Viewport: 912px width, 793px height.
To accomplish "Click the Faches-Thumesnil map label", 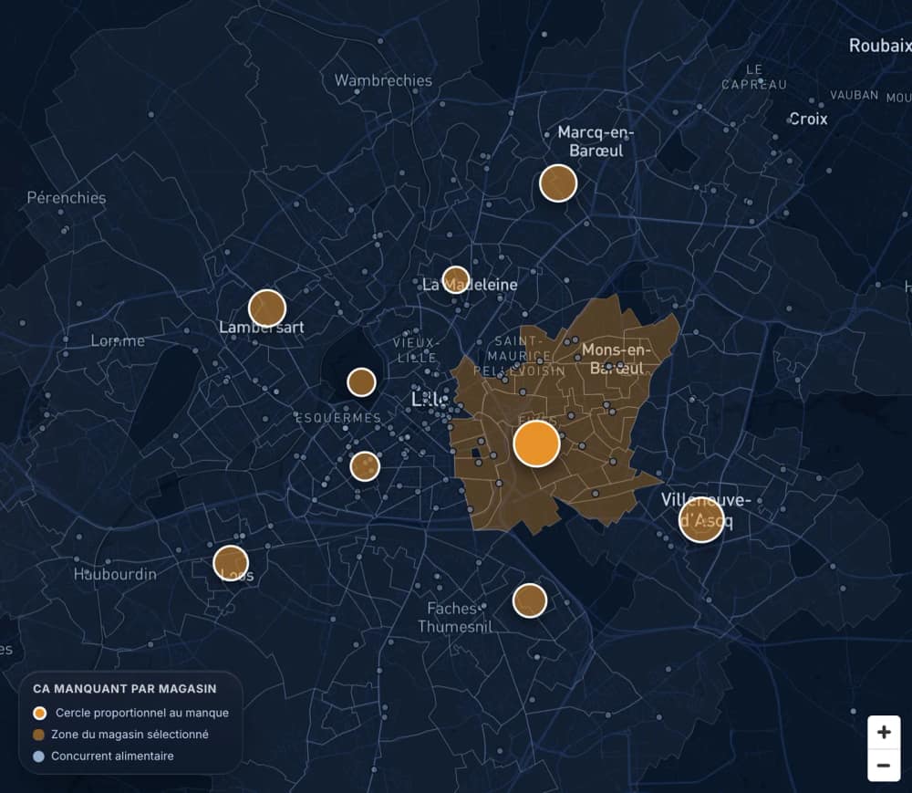I will 454,617.
